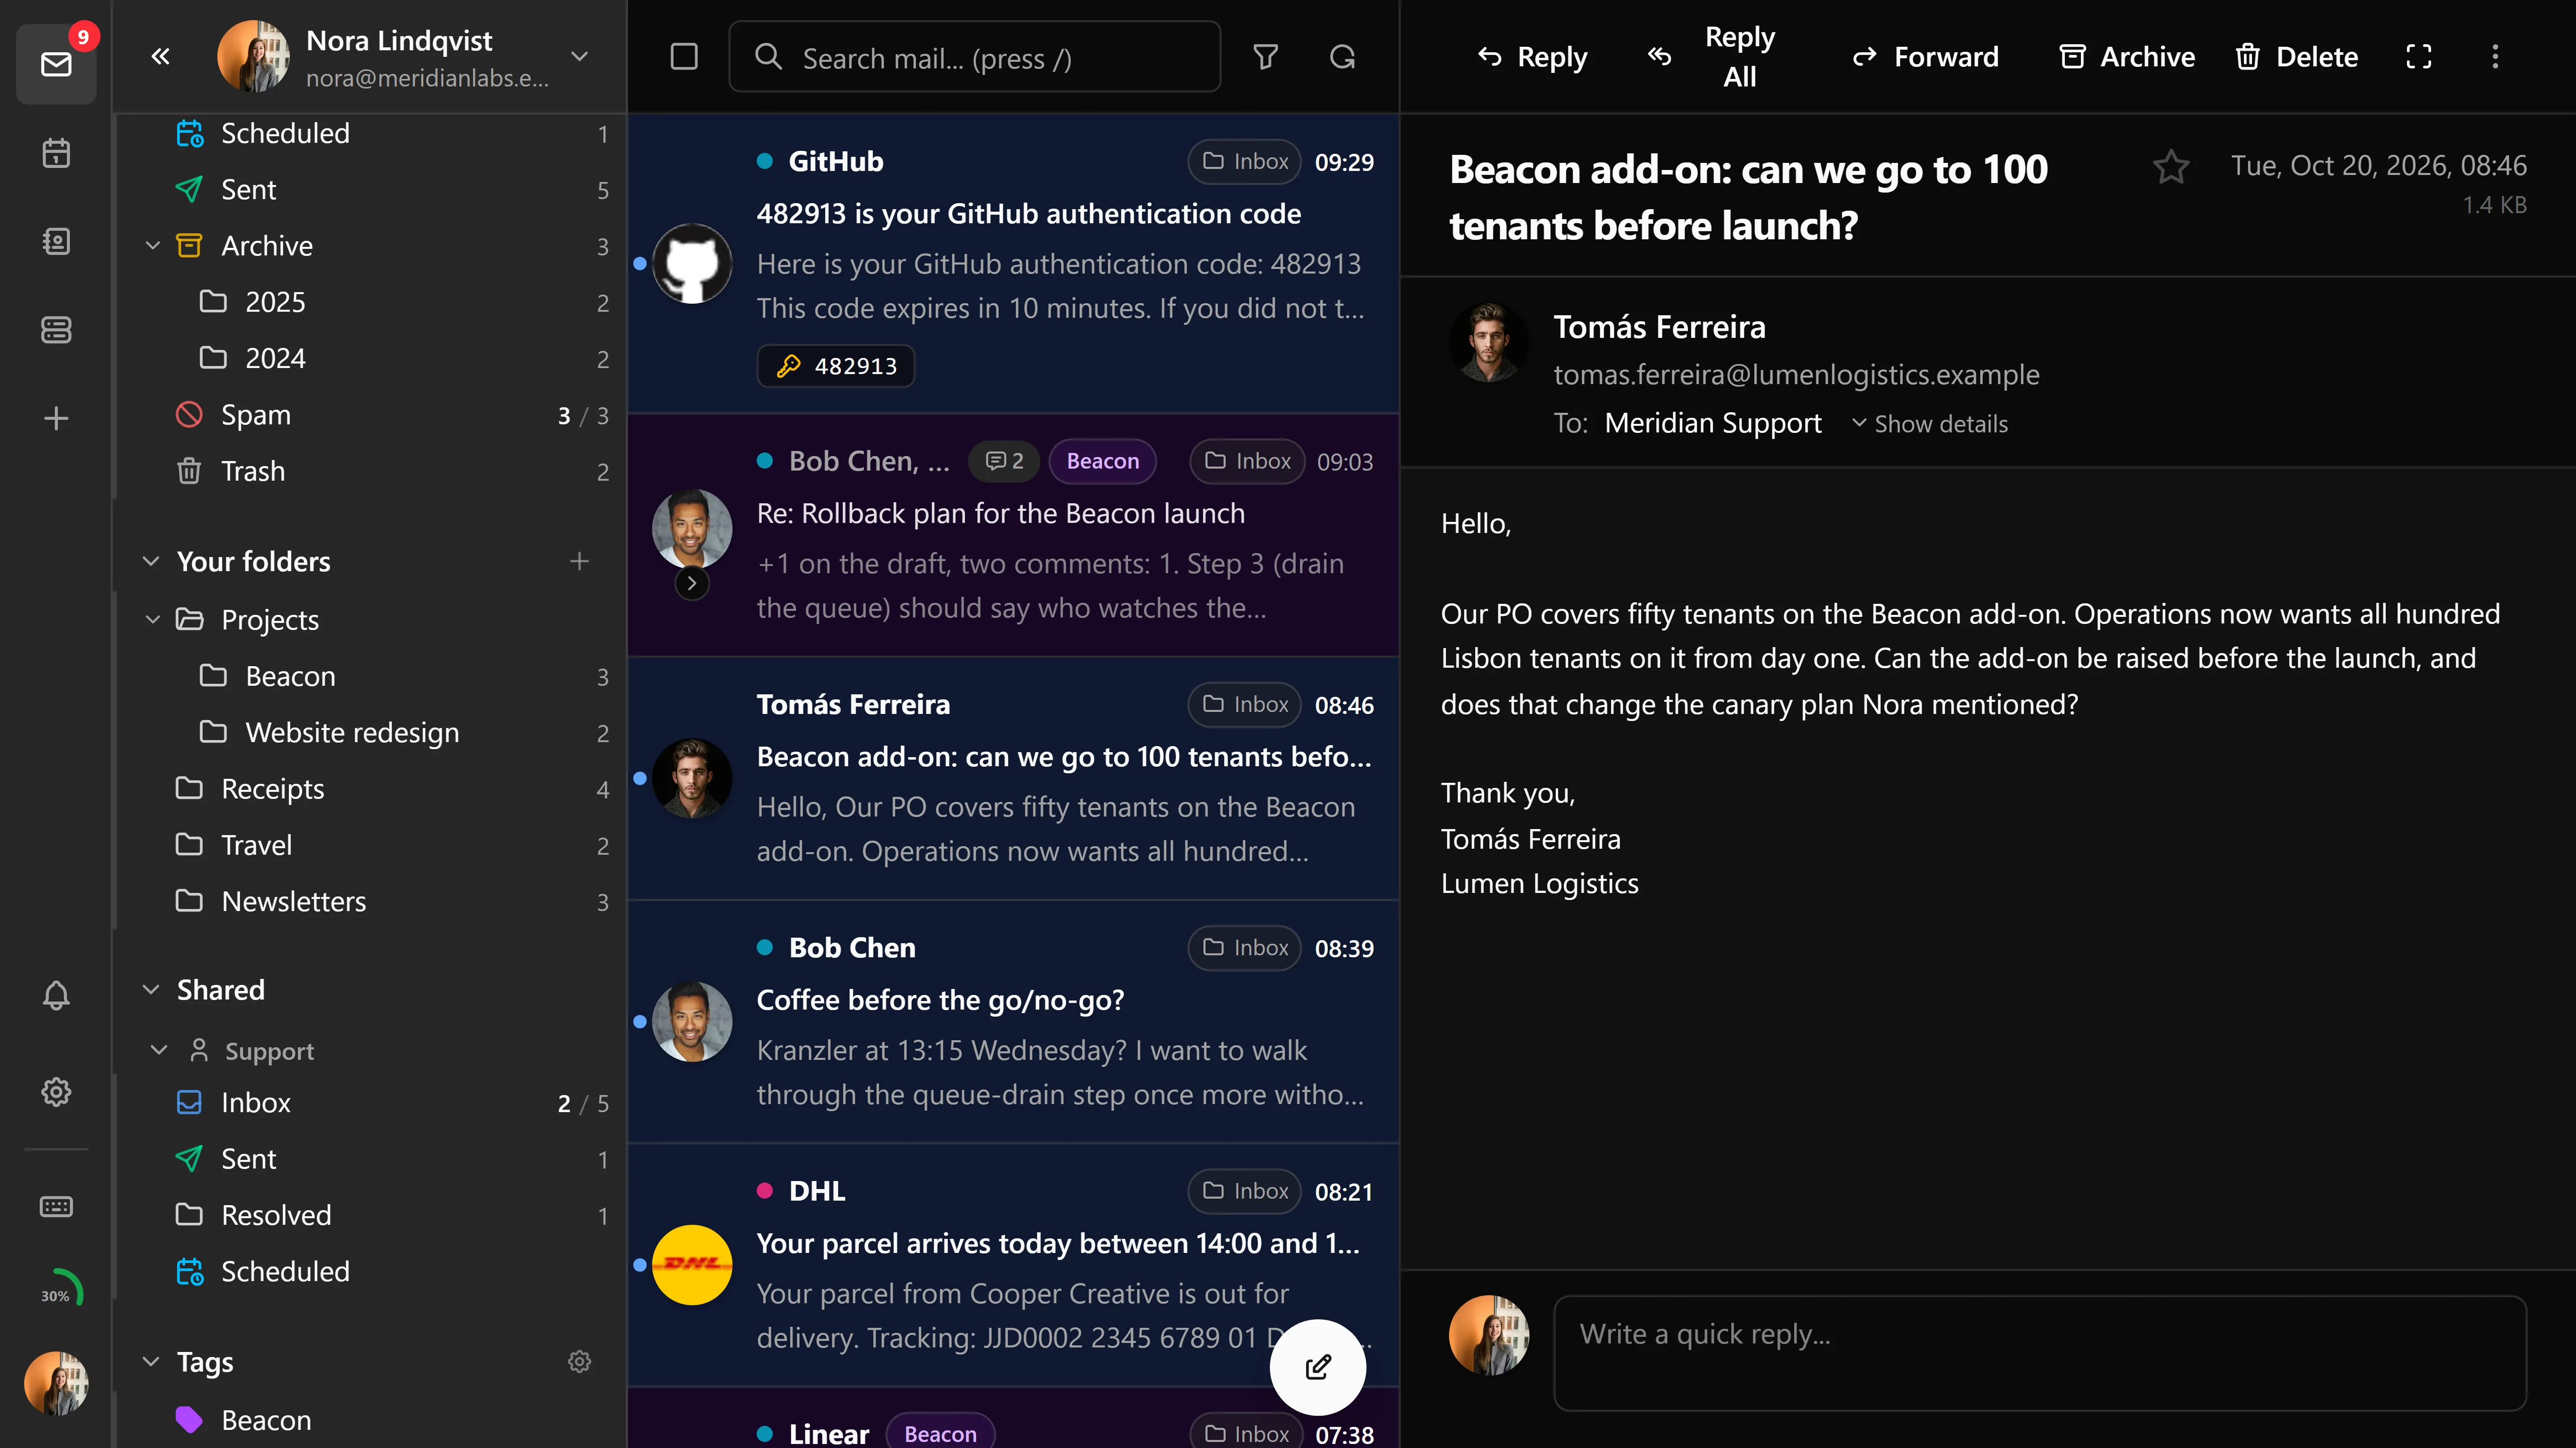Open the 2025 archive subfolder
Viewport: 2576px width, 1448px height.
(x=370, y=302)
